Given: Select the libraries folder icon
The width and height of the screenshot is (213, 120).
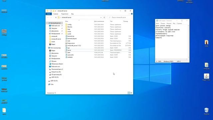Looking at the screenshot, I should pos(66,27).
